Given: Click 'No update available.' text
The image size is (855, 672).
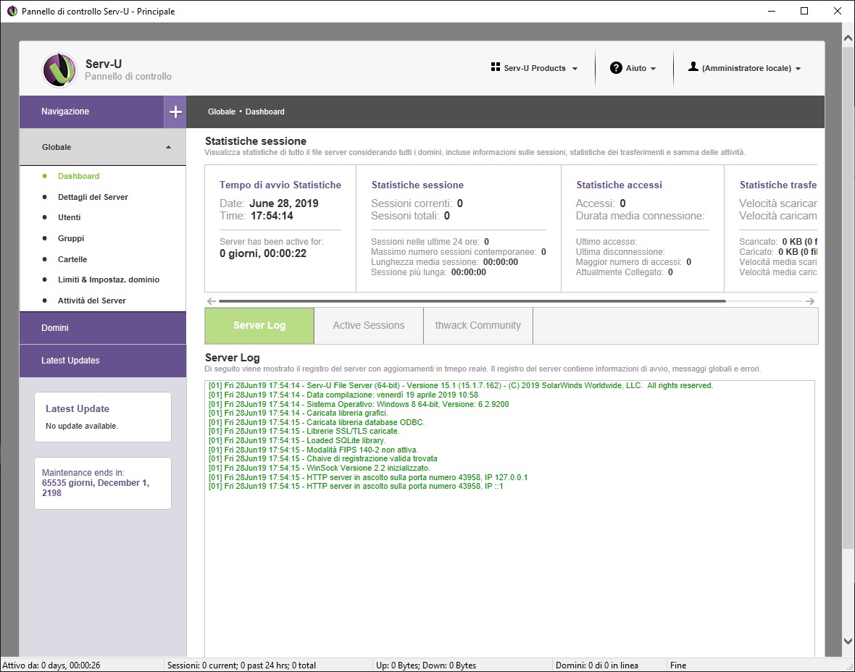Looking at the screenshot, I should [x=82, y=426].
